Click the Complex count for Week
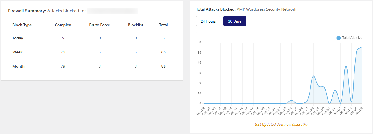 [63, 52]
